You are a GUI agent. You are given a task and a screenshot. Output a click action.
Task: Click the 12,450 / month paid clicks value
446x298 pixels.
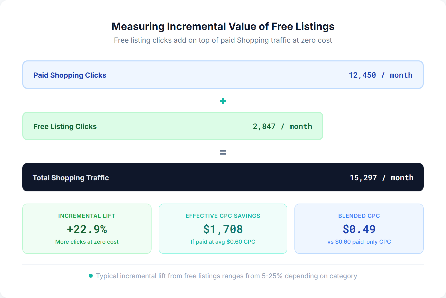(x=380, y=75)
